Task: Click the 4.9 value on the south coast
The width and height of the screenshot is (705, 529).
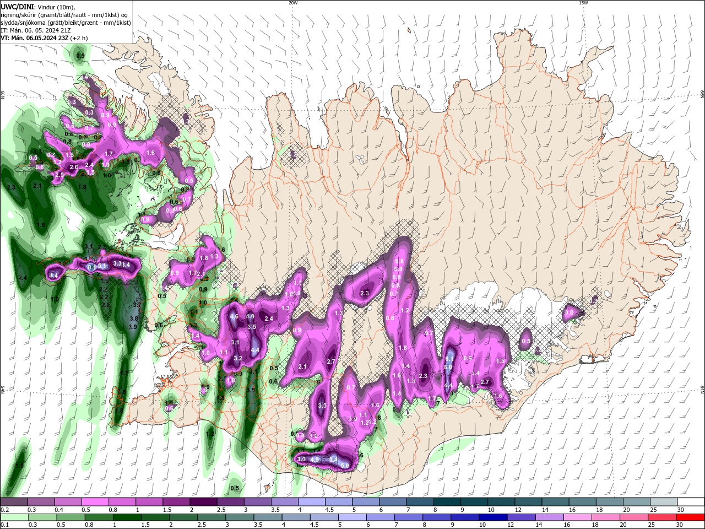Action: point(315,459)
